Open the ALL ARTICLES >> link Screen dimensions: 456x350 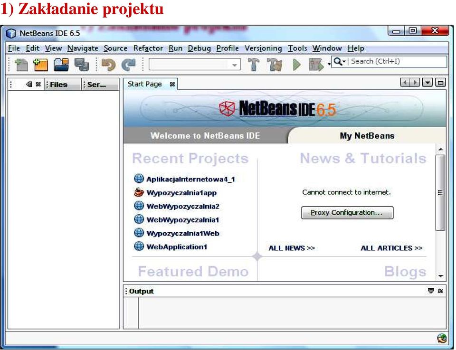[x=391, y=248]
